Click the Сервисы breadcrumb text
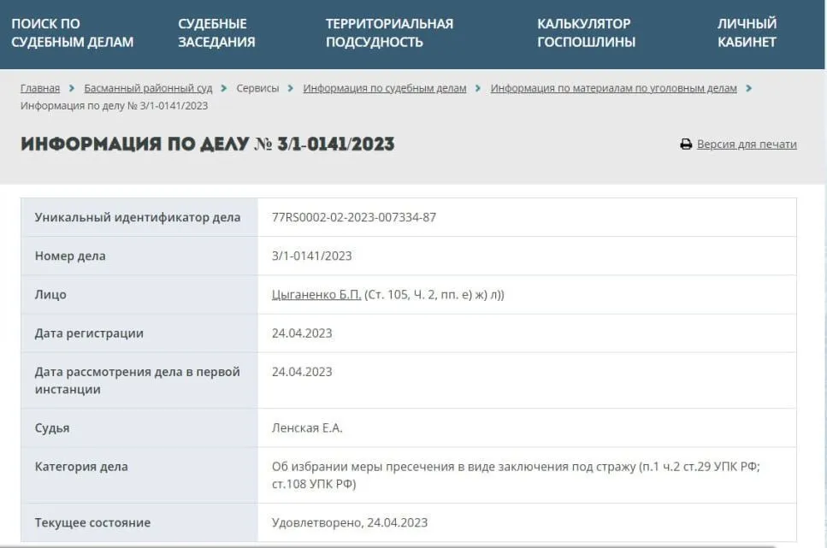 (257, 88)
